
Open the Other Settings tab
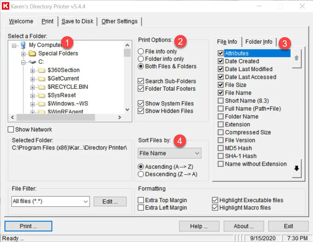[120, 21]
